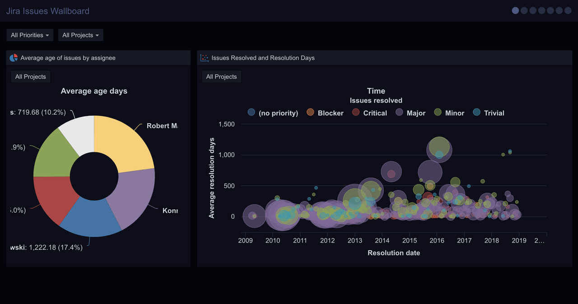Select the purple Konr pie slice

[133, 197]
